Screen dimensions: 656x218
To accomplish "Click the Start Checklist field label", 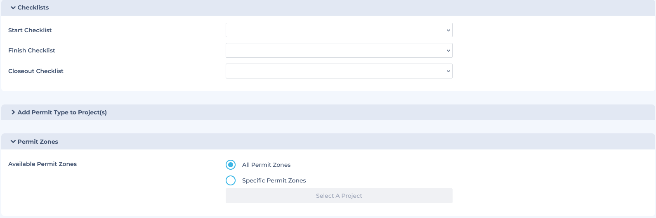I will click(x=30, y=30).
